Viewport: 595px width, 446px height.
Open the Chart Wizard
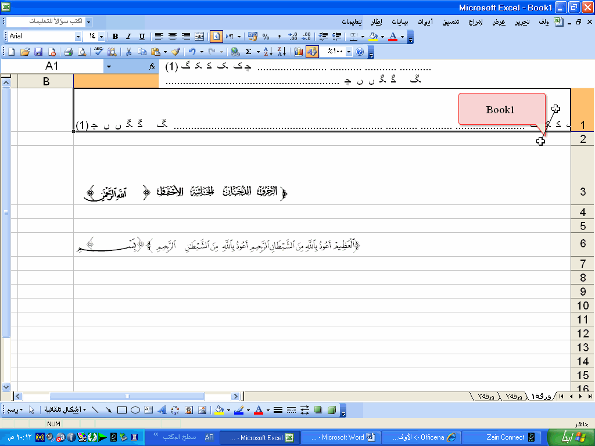[x=299, y=52]
